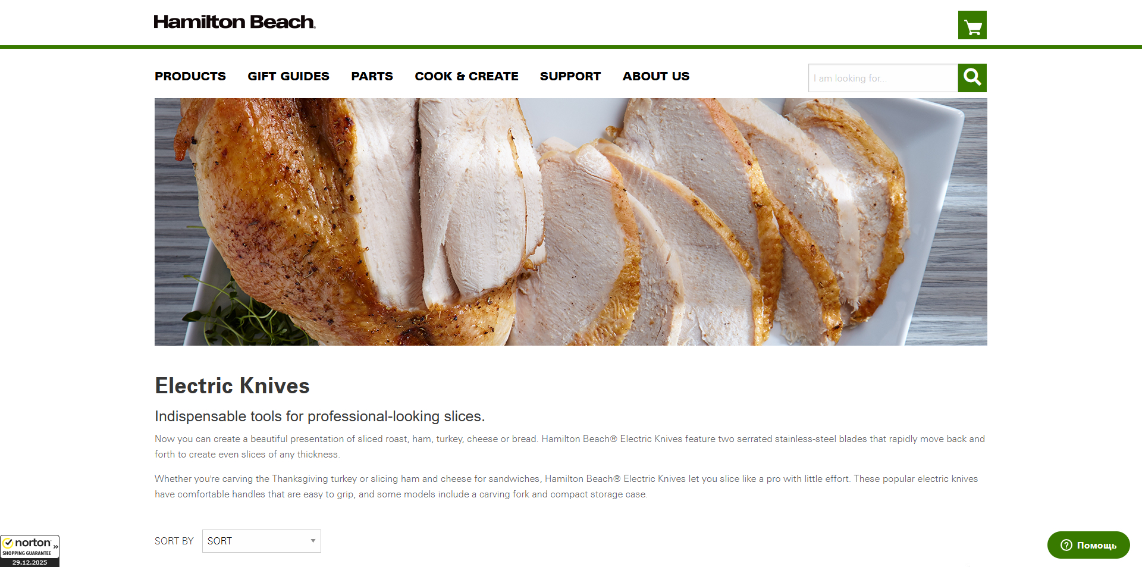Click the SORT BY label
Viewport: 1142px width, 567px height.
[174, 541]
